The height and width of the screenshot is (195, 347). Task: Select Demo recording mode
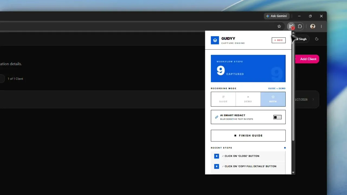[x=248, y=99]
